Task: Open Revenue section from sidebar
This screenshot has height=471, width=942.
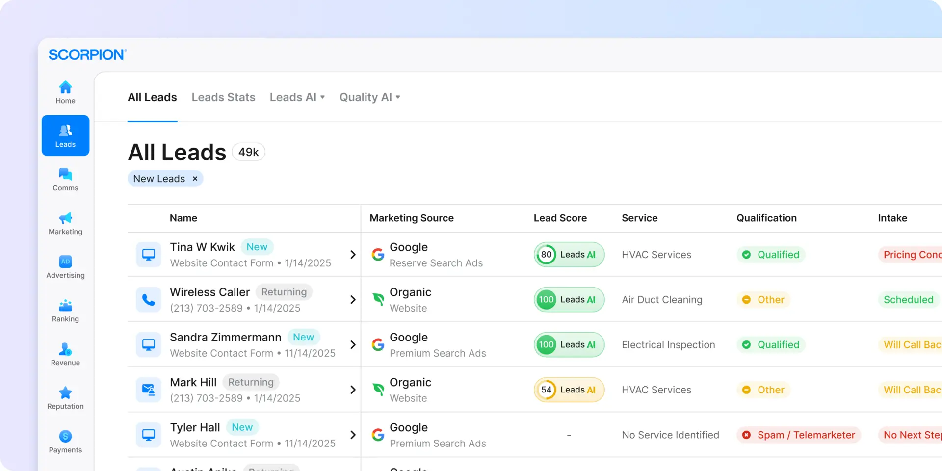Action: click(65, 350)
